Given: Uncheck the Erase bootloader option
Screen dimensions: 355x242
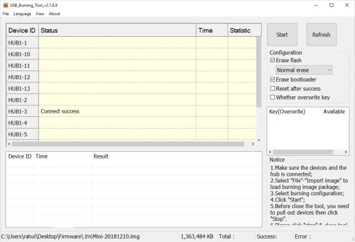Looking at the screenshot, I should (x=273, y=80).
